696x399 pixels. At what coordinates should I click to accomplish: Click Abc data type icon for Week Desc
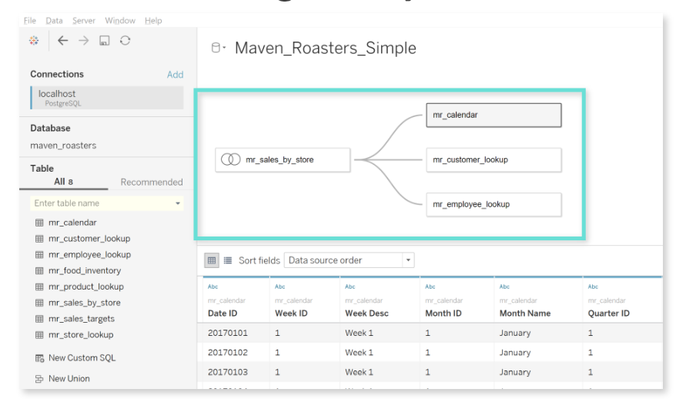click(350, 287)
